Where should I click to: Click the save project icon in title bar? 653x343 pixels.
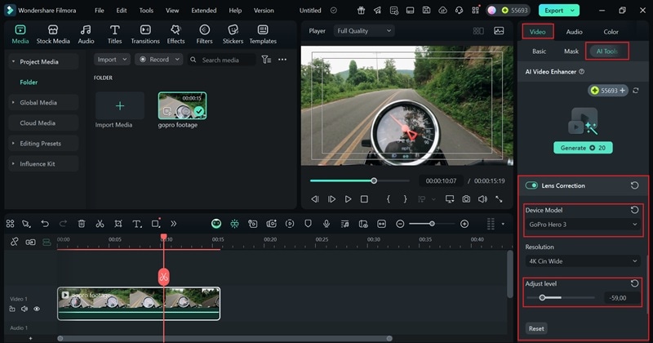tap(426, 10)
